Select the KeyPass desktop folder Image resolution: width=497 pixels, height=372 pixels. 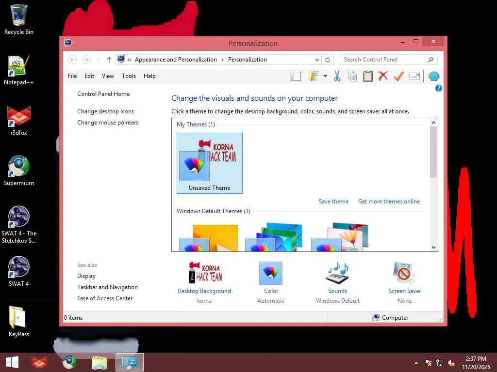click(19, 322)
